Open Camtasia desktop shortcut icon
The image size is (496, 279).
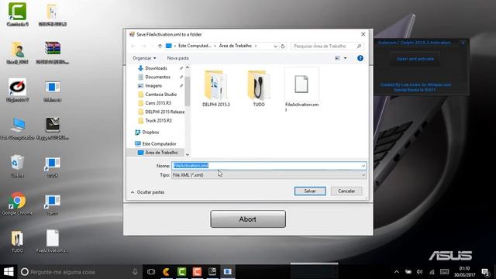tap(17, 15)
